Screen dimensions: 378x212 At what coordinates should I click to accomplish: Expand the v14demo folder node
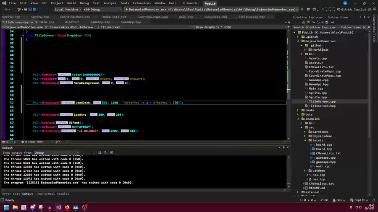(x=305, y=171)
